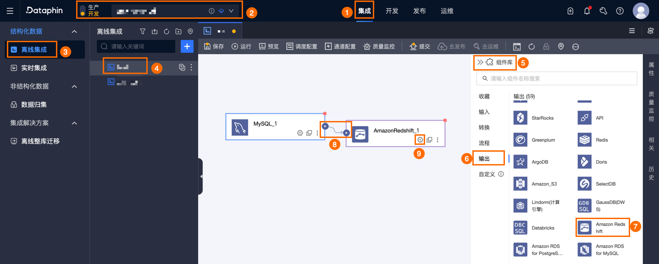Switch to the 运维 tab
Screen dimensions: 659x264
pyautogui.click(x=447, y=11)
